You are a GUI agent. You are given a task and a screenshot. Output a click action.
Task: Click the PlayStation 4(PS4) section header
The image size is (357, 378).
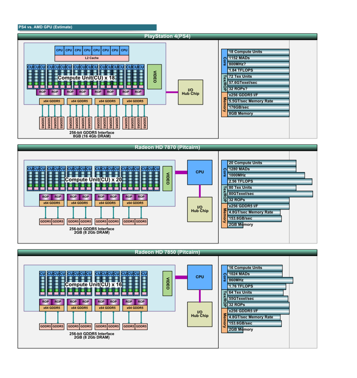click(167, 36)
